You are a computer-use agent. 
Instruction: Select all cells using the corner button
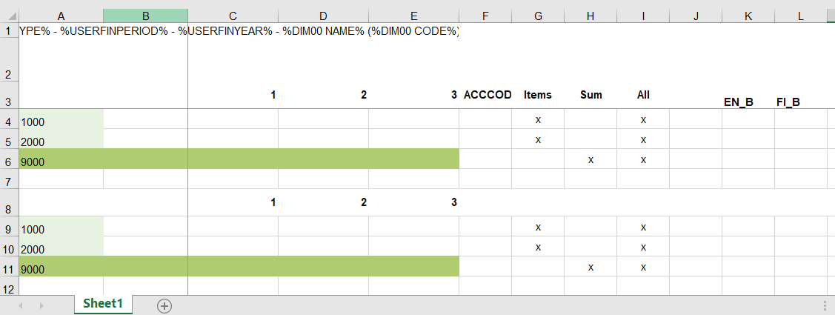coord(9,15)
